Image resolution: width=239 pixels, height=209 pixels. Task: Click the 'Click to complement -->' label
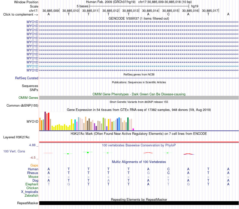[21, 15]
